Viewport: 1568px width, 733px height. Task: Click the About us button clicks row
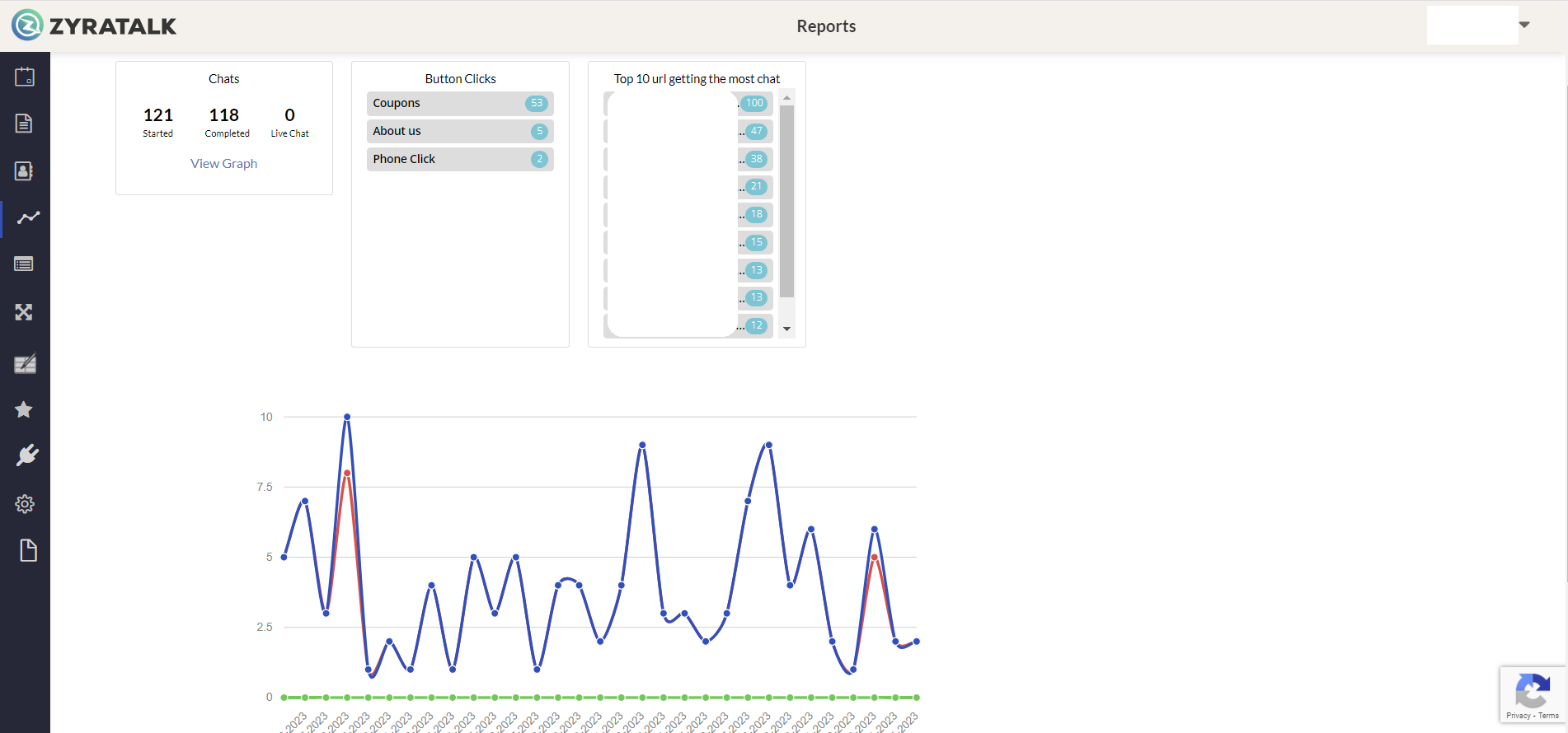pos(460,131)
